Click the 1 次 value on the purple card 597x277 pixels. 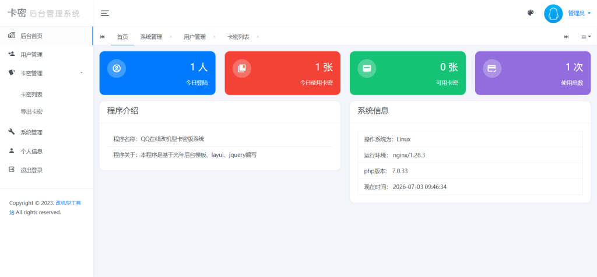pos(574,67)
